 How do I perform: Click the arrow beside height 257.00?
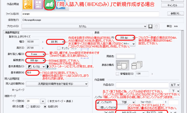click(x=43, y=48)
